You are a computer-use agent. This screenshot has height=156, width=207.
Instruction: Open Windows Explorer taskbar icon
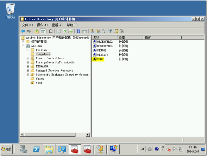click(x=49, y=149)
